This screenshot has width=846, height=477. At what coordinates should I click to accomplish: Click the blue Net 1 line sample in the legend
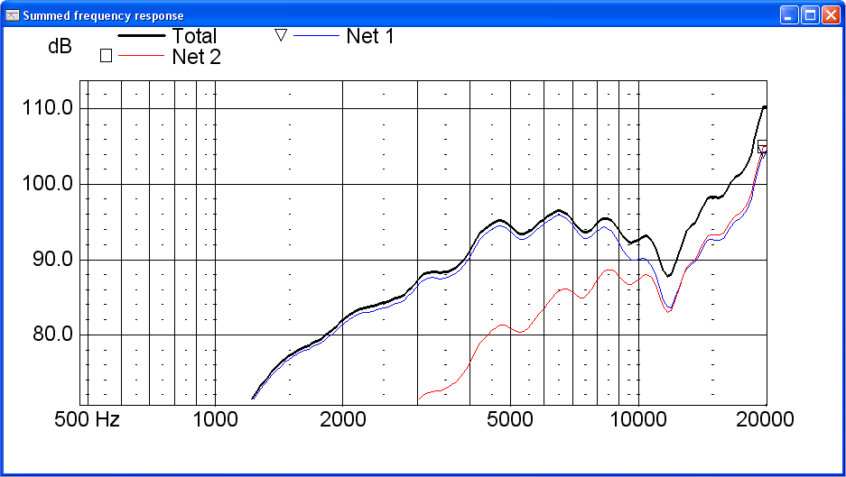click(x=316, y=35)
